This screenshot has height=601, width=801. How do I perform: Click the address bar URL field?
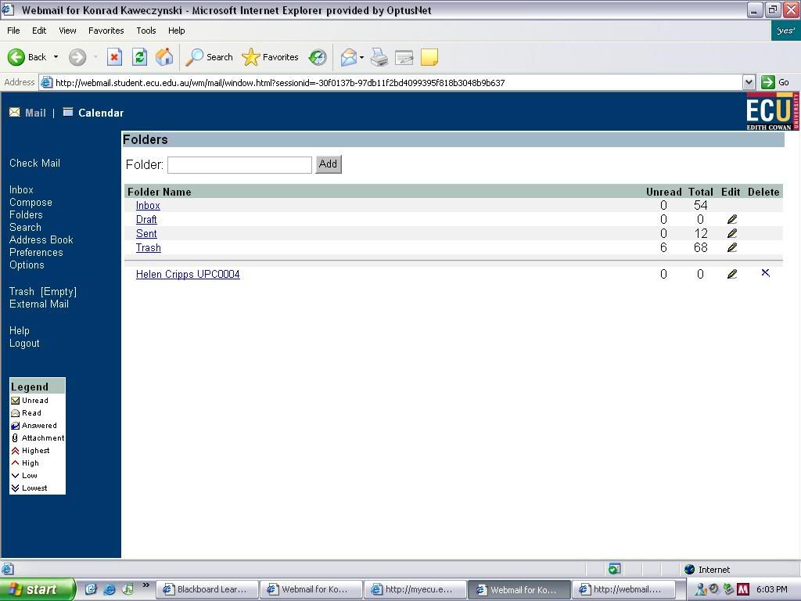click(x=391, y=82)
